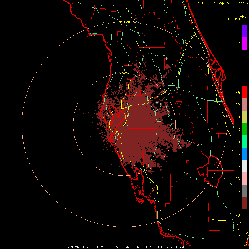
Task: Click the RF purple legend color swatch
Action: 244,31
